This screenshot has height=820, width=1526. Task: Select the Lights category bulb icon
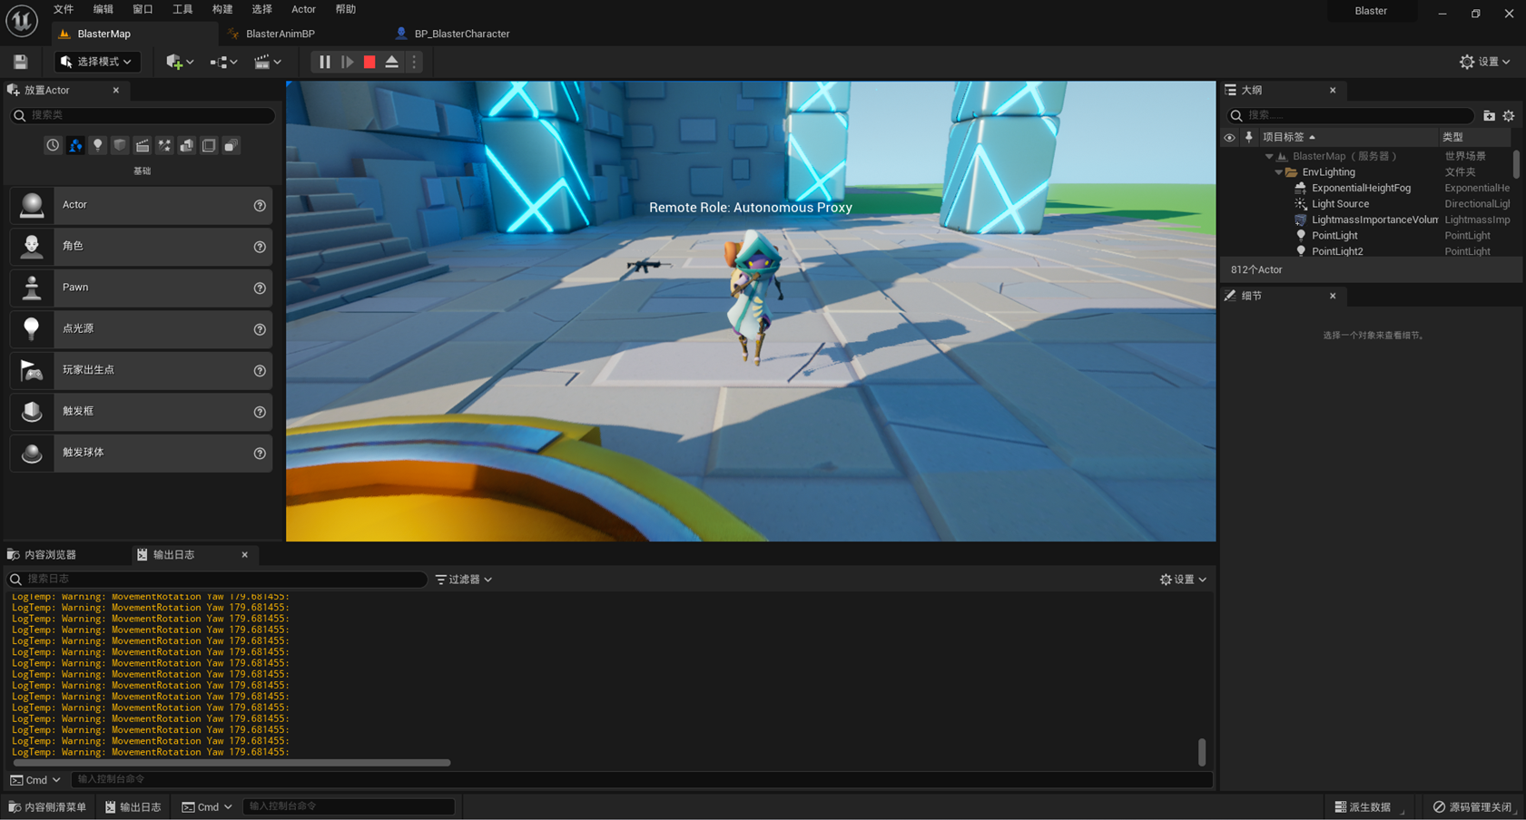[x=97, y=145]
